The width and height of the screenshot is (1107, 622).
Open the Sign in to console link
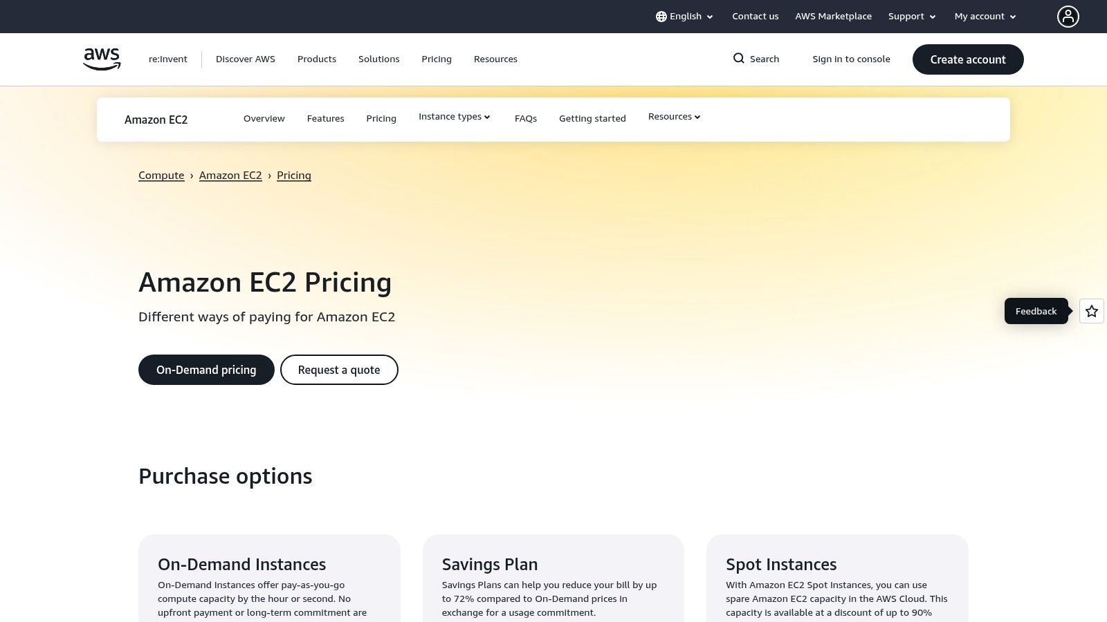click(x=851, y=59)
